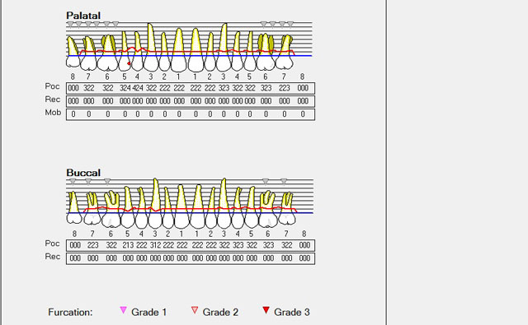The width and height of the screenshot is (528, 325).
Task: Click the first Mob value in Palatal section
Action: pos(73,114)
